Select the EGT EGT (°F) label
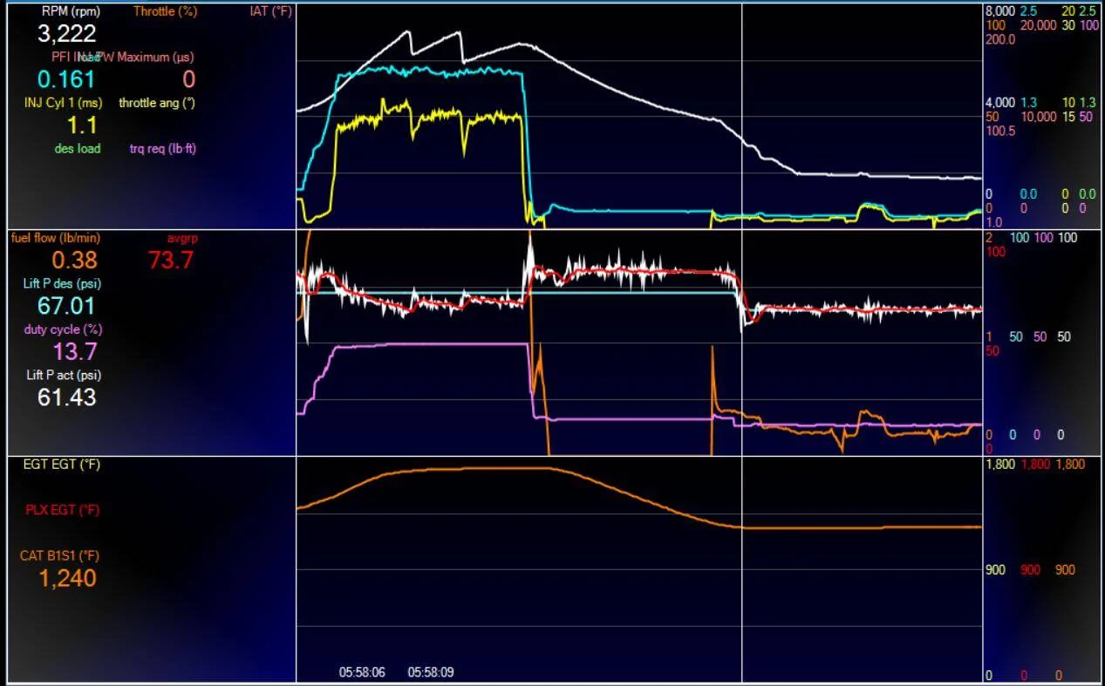The width and height of the screenshot is (1105, 686). [x=62, y=465]
